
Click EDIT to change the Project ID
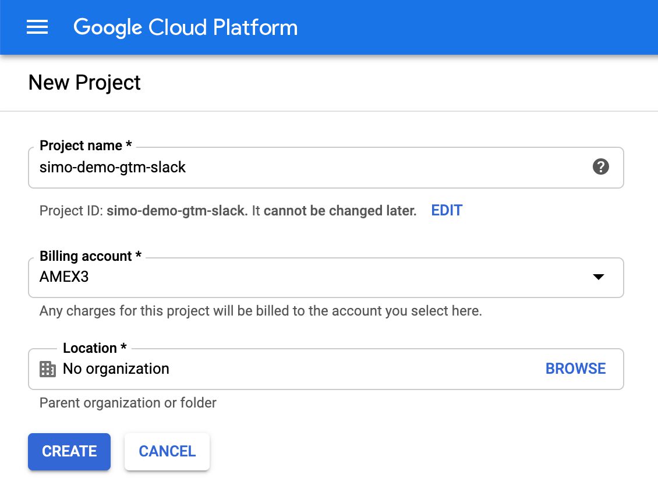coord(447,210)
